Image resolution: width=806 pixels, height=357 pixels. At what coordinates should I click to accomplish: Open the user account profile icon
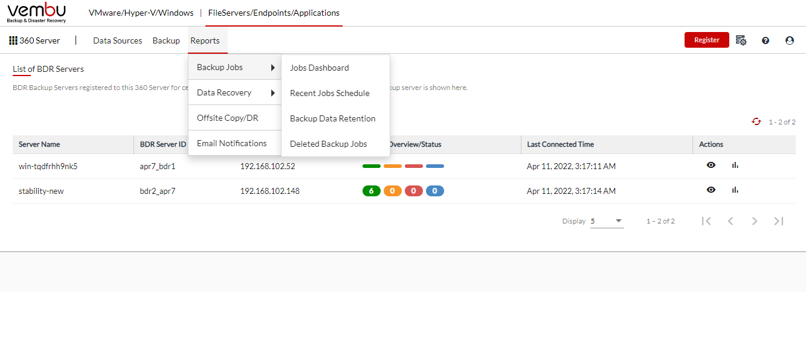(x=790, y=40)
